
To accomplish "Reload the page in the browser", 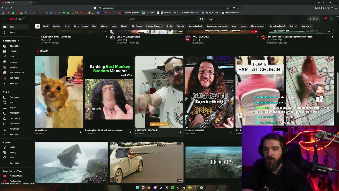I will click(x=11, y=8).
